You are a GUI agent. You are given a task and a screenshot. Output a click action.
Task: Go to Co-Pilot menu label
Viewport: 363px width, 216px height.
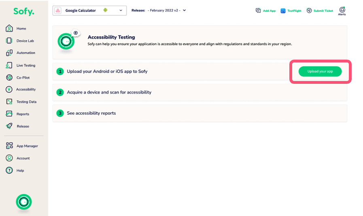pos(23,78)
